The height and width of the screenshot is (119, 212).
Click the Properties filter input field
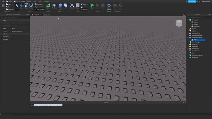click(15, 17)
